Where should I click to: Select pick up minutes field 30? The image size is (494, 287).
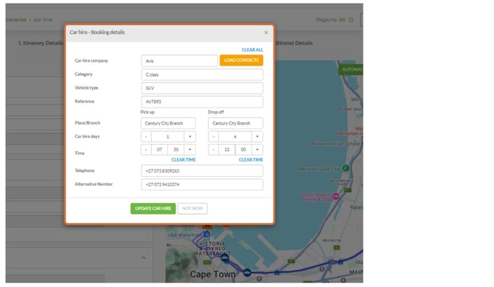coord(175,150)
